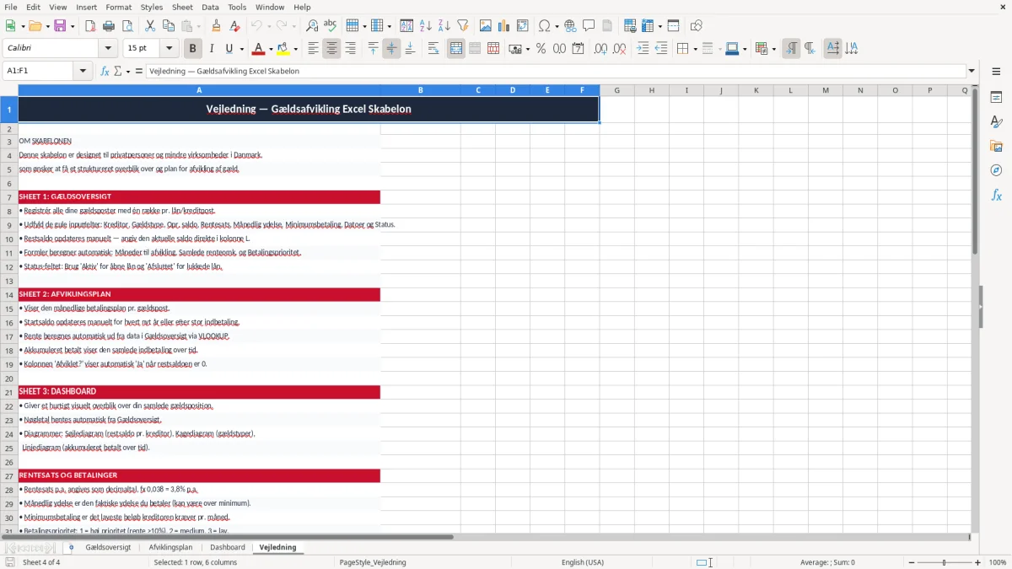This screenshot has width=1012, height=569.
Task: Click the AutoFilter funnel icon
Action: (463, 26)
